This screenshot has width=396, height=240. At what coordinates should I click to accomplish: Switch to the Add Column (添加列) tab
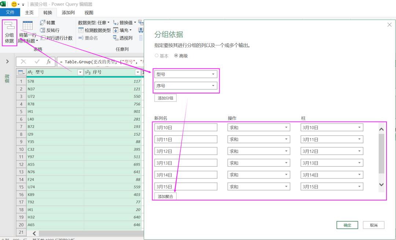coord(68,12)
